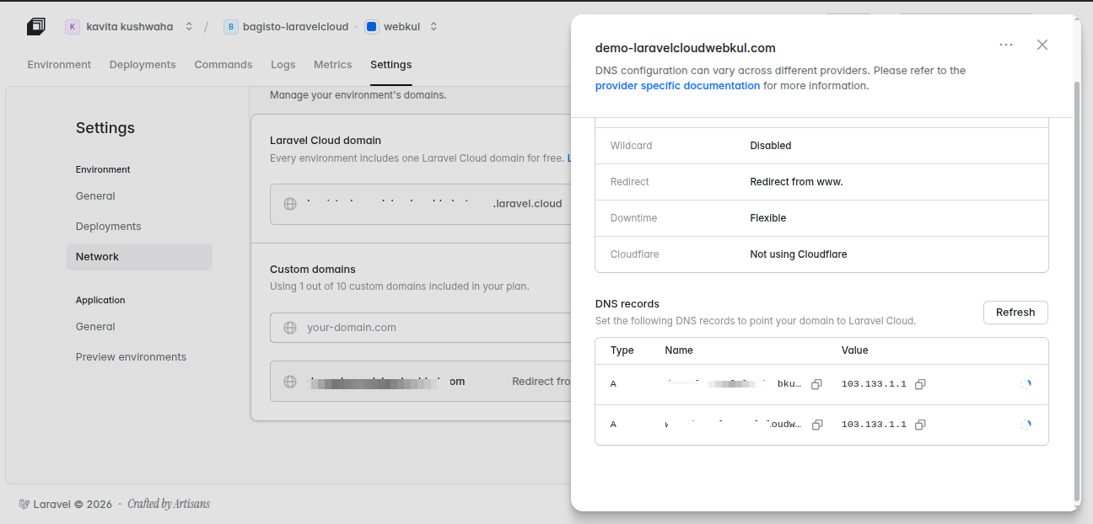1093x524 pixels.
Task: Click the globe icon in custom domain input
Action: pyautogui.click(x=290, y=328)
